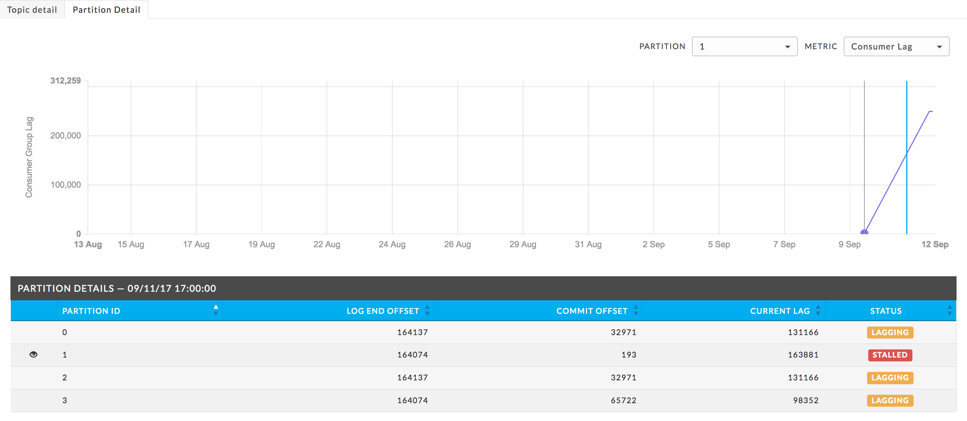Click the purple data point on the chart
Image resolution: width=967 pixels, height=421 pixels.
point(864,233)
